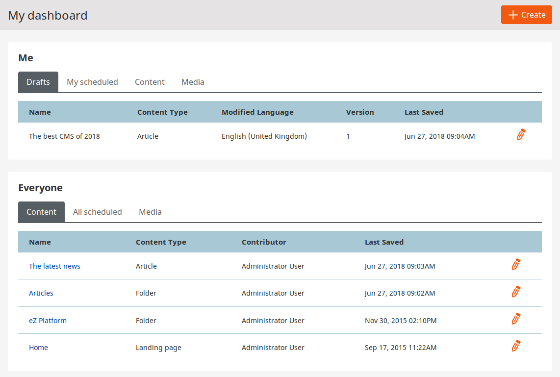Click the Nov 30, 2015 02:10PM date
The image size is (560, 377).
tap(401, 321)
